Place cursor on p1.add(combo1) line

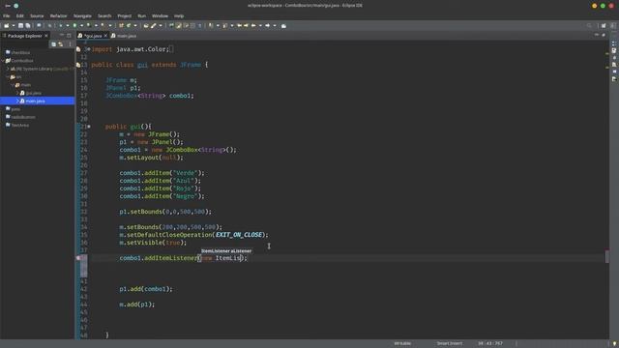146,289
